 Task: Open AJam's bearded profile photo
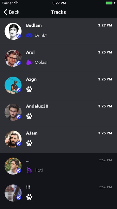(x=13, y=139)
